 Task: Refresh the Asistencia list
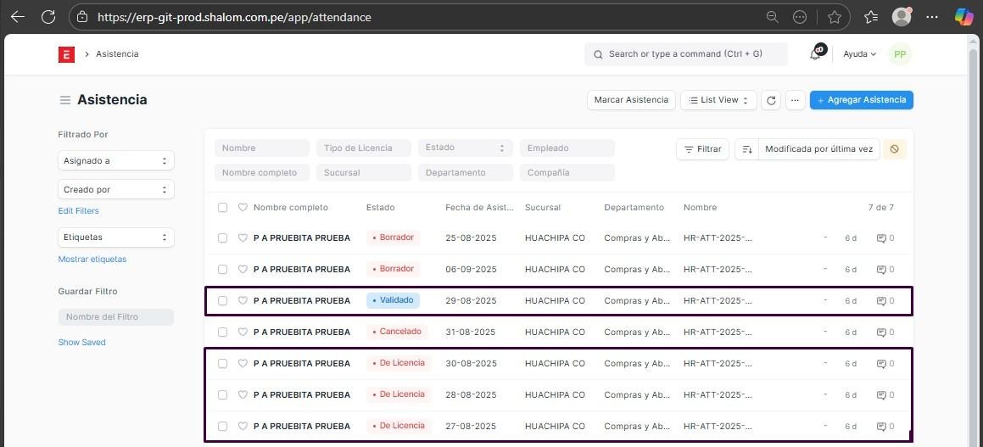click(x=771, y=100)
